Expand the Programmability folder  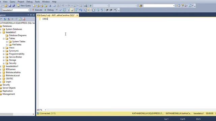[4, 54]
